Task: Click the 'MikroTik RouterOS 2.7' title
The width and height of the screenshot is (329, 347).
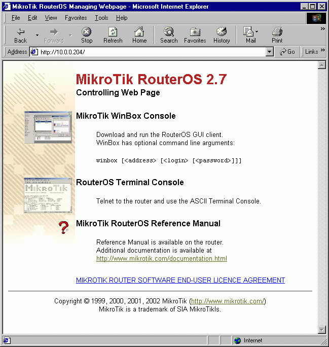Action: coord(152,79)
